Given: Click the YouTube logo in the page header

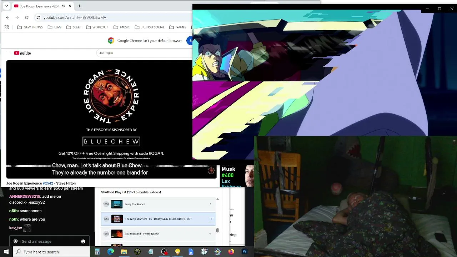Looking at the screenshot, I should click(22, 53).
